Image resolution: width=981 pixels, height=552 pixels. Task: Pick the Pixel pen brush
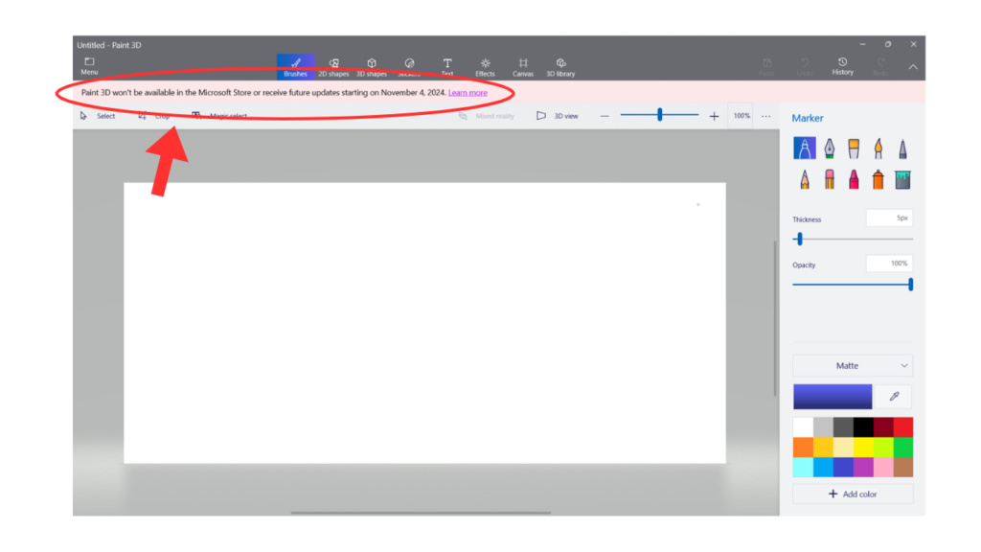point(902,149)
